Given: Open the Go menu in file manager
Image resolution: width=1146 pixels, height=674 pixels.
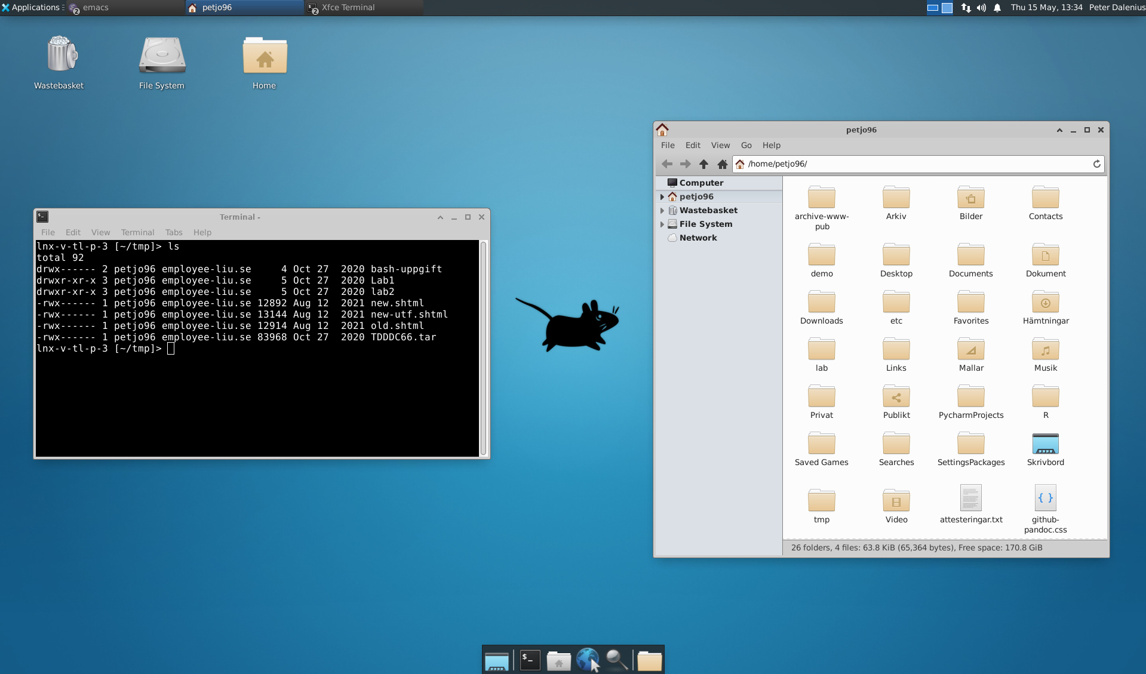Looking at the screenshot, I should (x=746, y=145).
